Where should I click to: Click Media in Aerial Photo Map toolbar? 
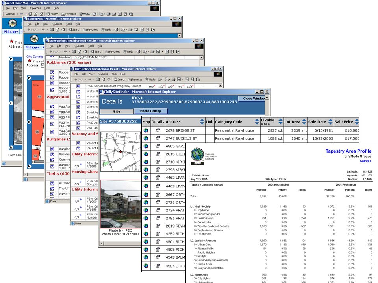pyautogui.click(x=84, y=14)
